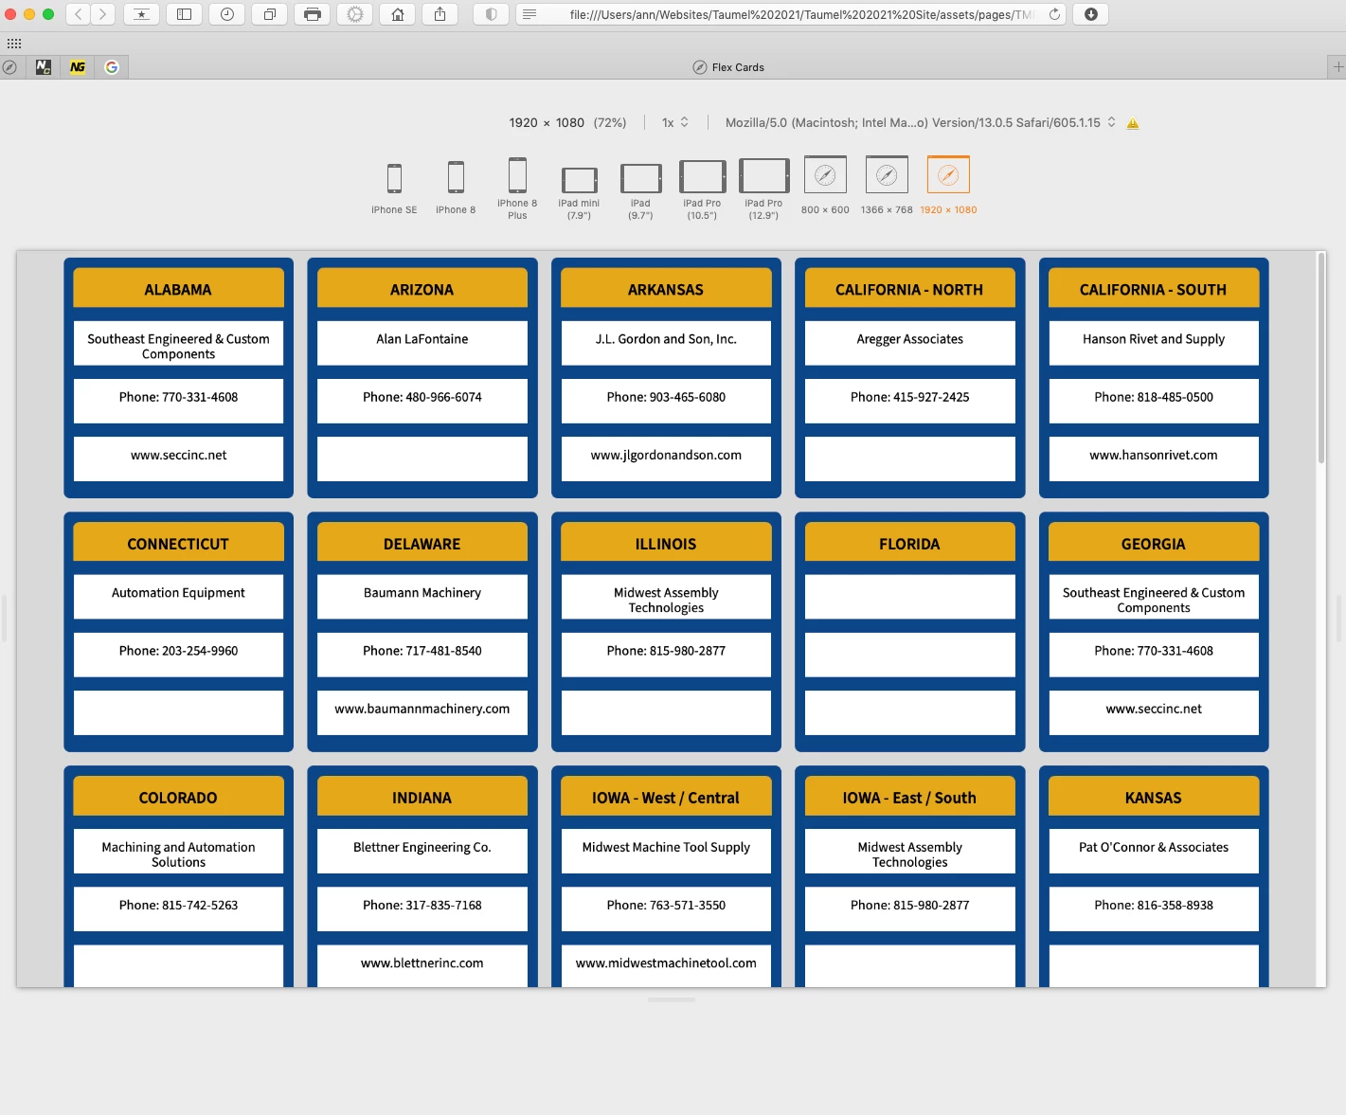Screen dimensions: 1346x1115
Task: Select the iPad Pro 12.9 inch preset
Action: 763,189
